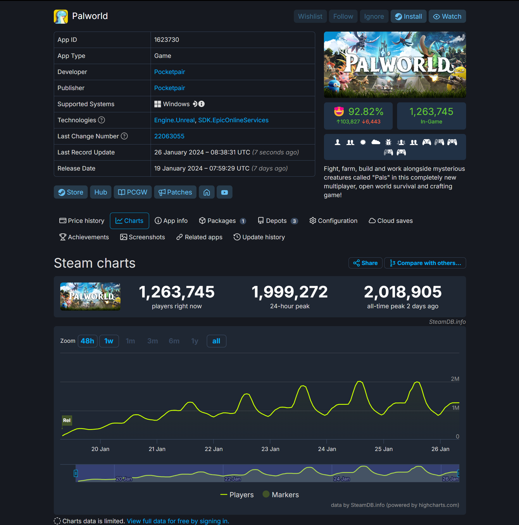This screenshot has width=519, height=525.
Task: Open the Hub button
Action: (x=101, y=192)
